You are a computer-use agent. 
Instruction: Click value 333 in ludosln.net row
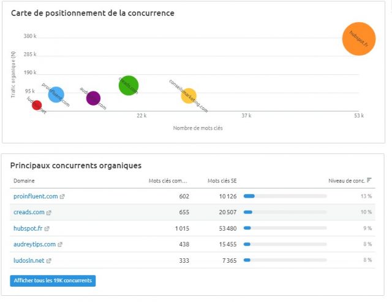pos(184,261)
